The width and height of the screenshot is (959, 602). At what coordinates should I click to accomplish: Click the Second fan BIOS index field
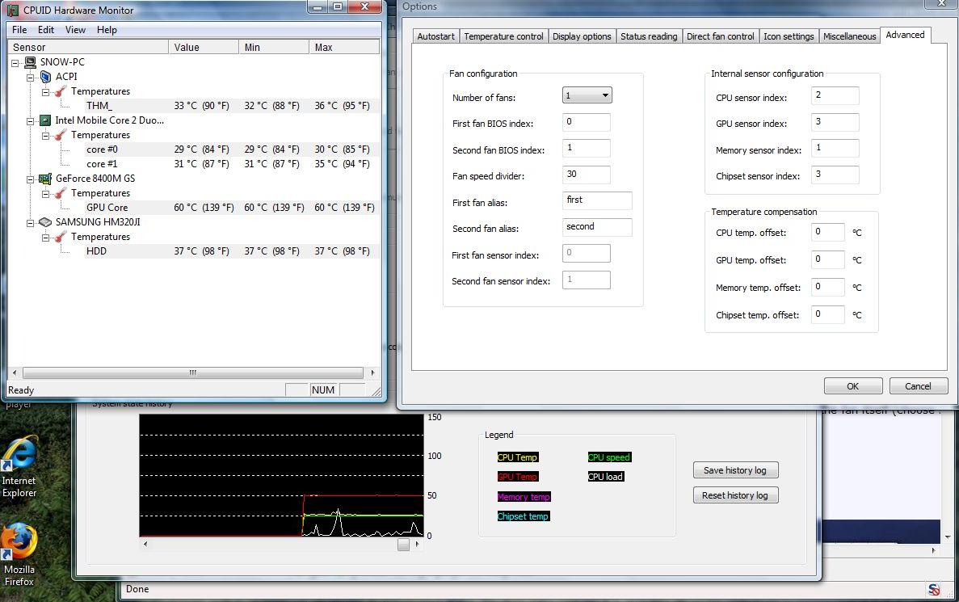coord(586,148)
